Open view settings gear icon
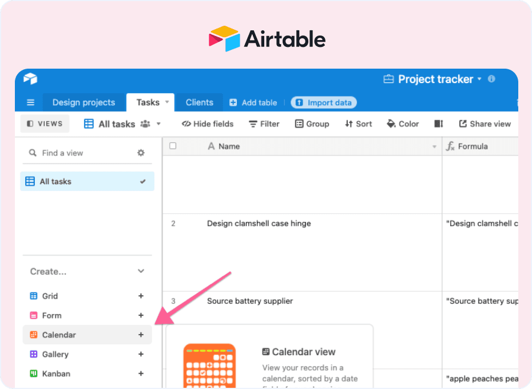Image resolution: width=532 pixels, height=389 pixels. pyautogui.click(x=141, y=153)
